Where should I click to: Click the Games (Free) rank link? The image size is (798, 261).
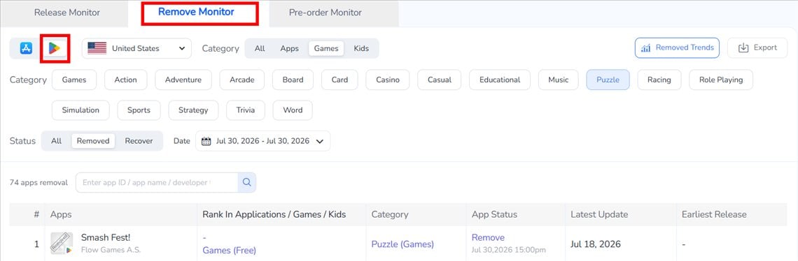[229, 251]
